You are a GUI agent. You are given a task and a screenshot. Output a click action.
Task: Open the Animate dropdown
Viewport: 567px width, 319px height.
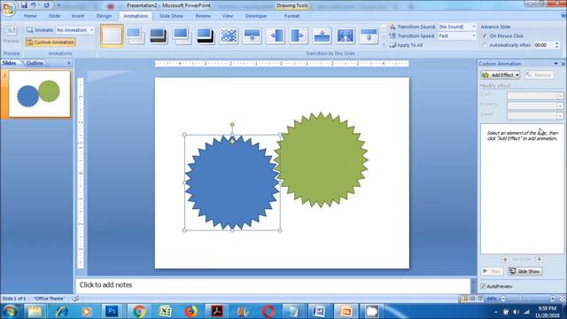tap(91, 30)
